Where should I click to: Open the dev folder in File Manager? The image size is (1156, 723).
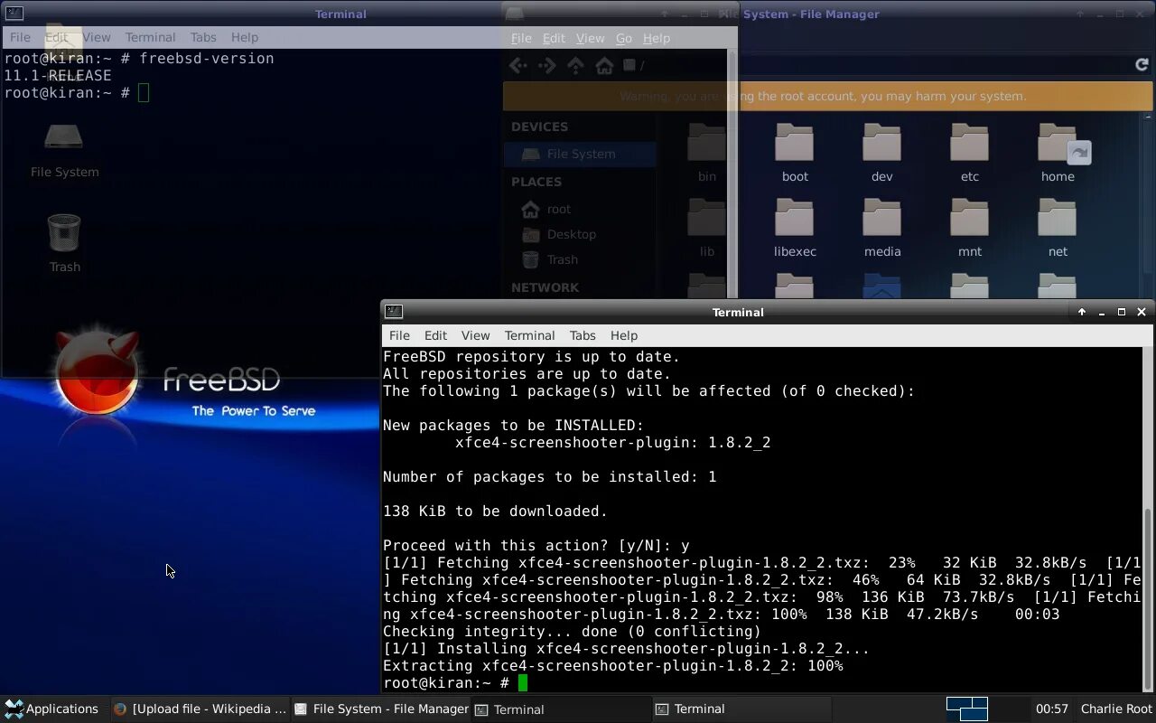(882, 154)
